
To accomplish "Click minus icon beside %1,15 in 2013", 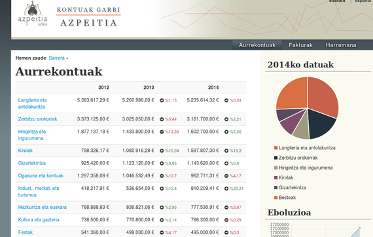I will (162, 100).
